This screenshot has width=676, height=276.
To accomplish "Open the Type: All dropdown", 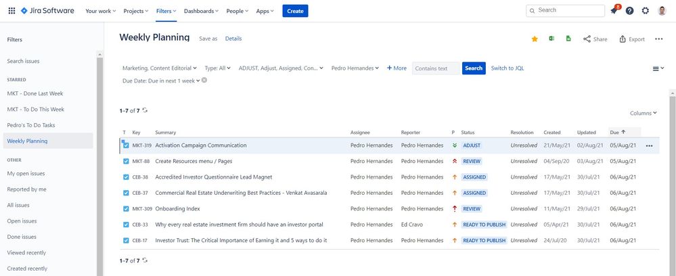I will [x=217, y=68].
